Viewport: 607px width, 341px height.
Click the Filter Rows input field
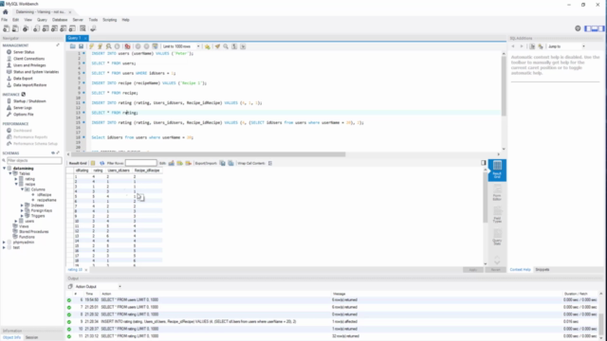click(141, 163)
